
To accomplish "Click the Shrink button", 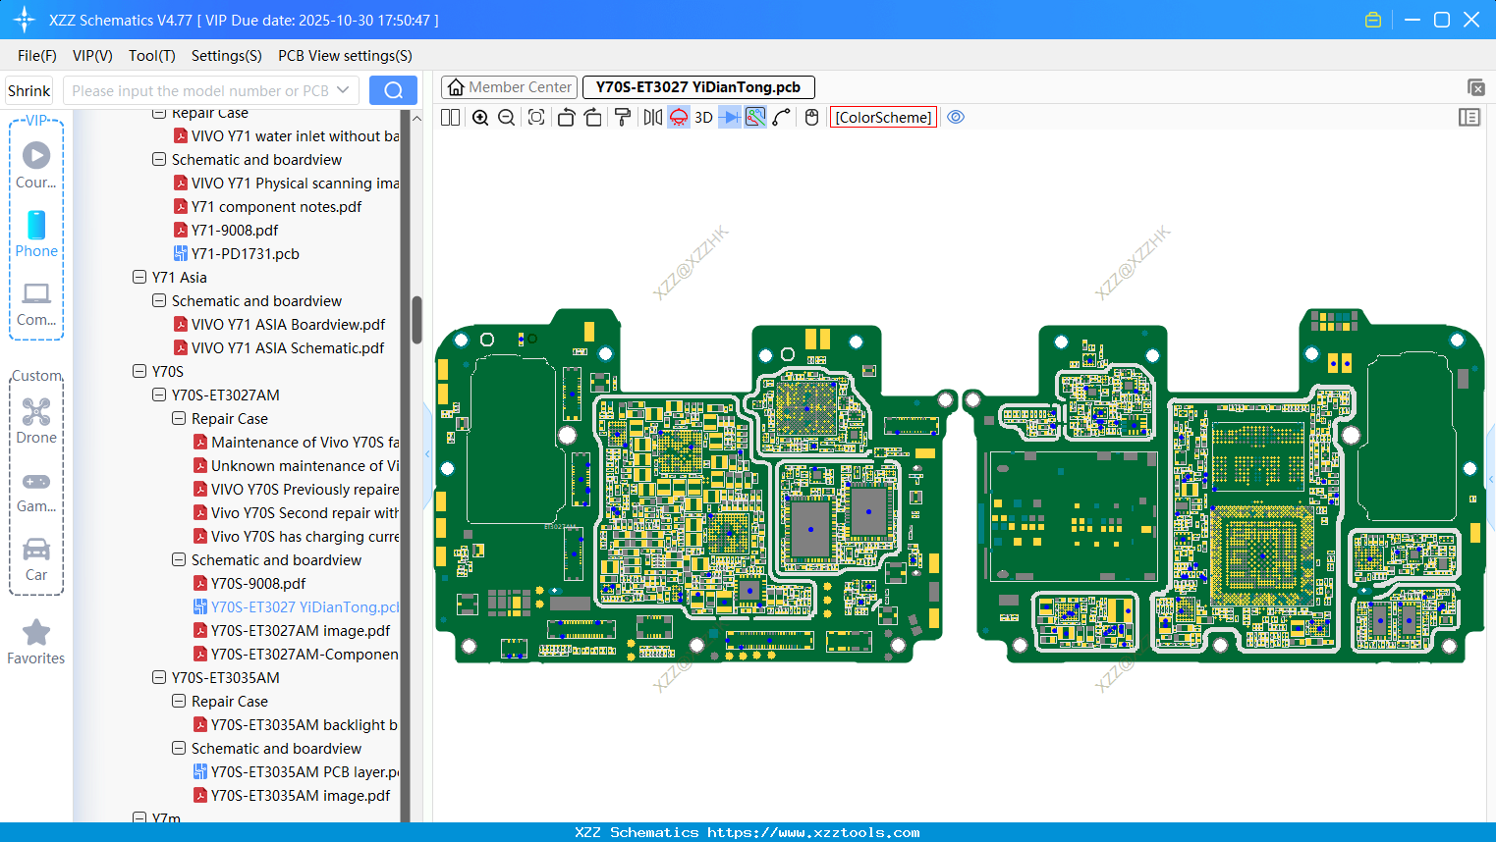I will click(x=29, y=90).
